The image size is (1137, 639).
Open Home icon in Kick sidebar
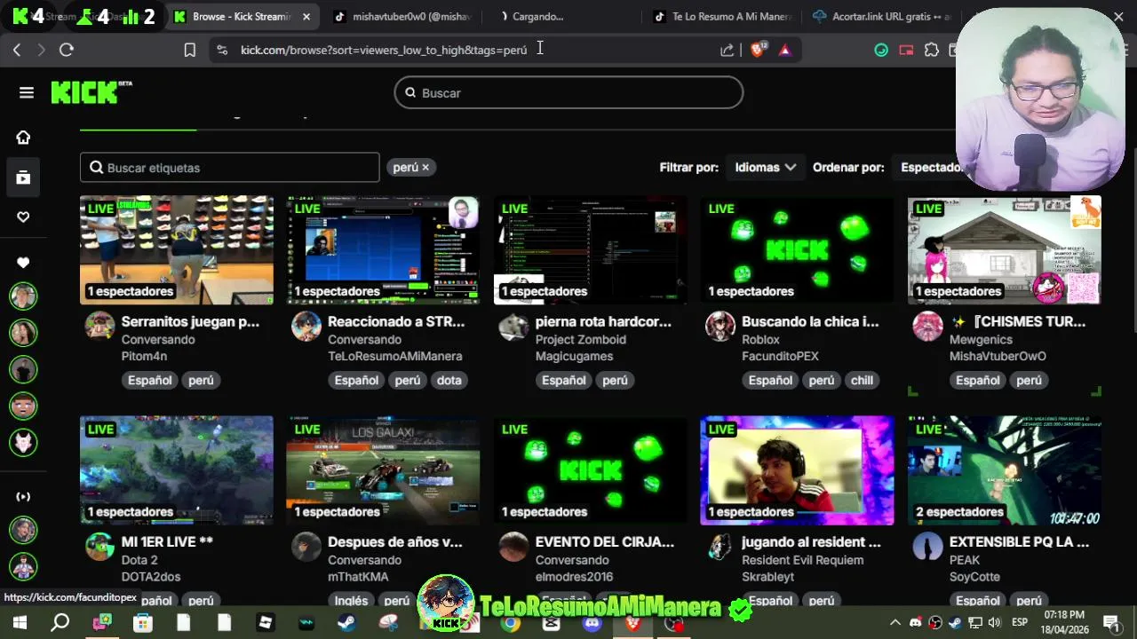pos(23,138)
